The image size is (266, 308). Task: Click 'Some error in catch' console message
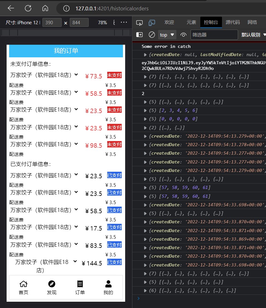click(166, 46)
